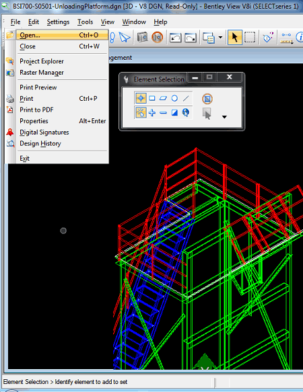Open the Settings menu
The width and height of the screenshot is (303, 392).
[x=58, y=22]
